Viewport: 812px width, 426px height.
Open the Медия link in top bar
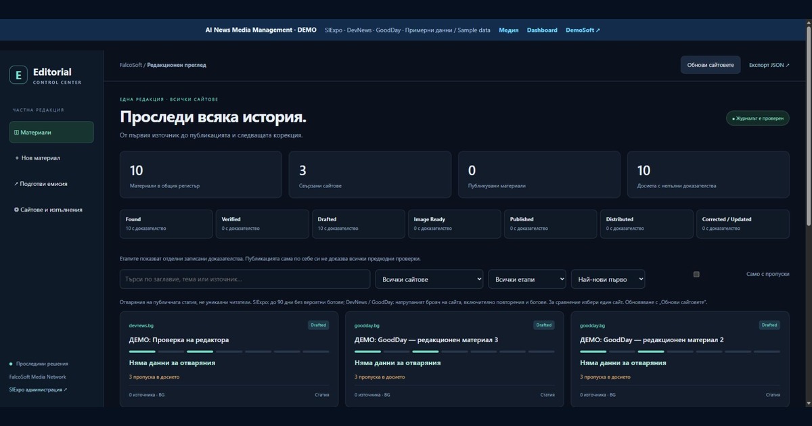(509, 30)
